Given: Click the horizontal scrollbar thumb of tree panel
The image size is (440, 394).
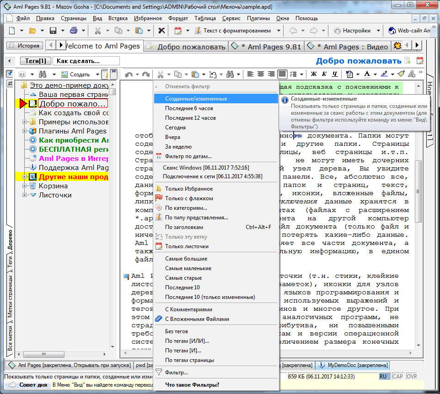Looking at the screenshot, I should [44, 354].
